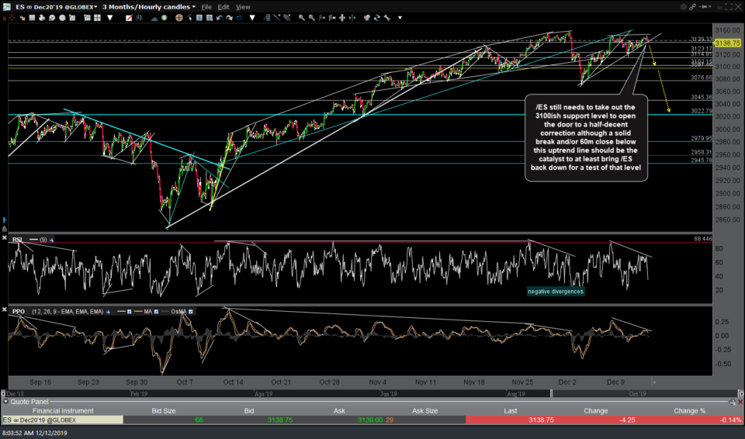Click the Financial Instrument column header

tap(63, 411)
